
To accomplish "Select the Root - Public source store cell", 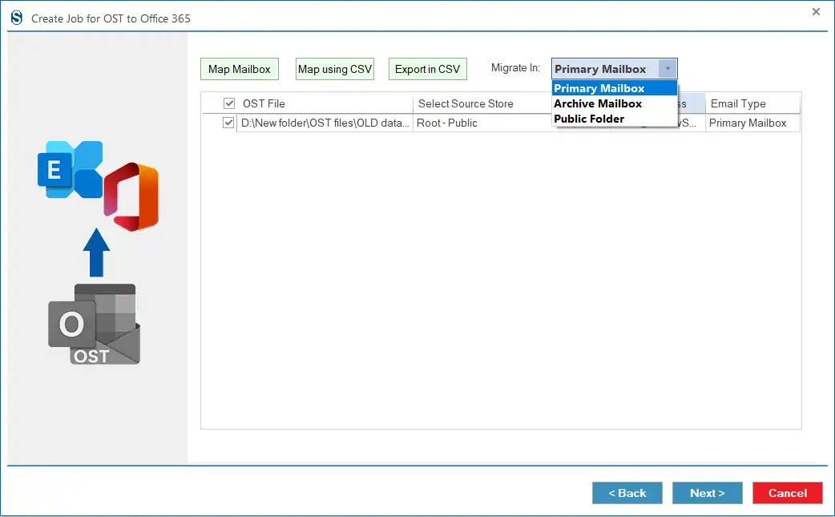I will 482,123.
